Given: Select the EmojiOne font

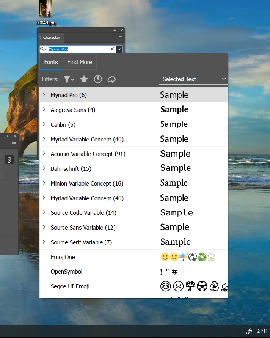Looking at the screenshot, I should 63,257.
